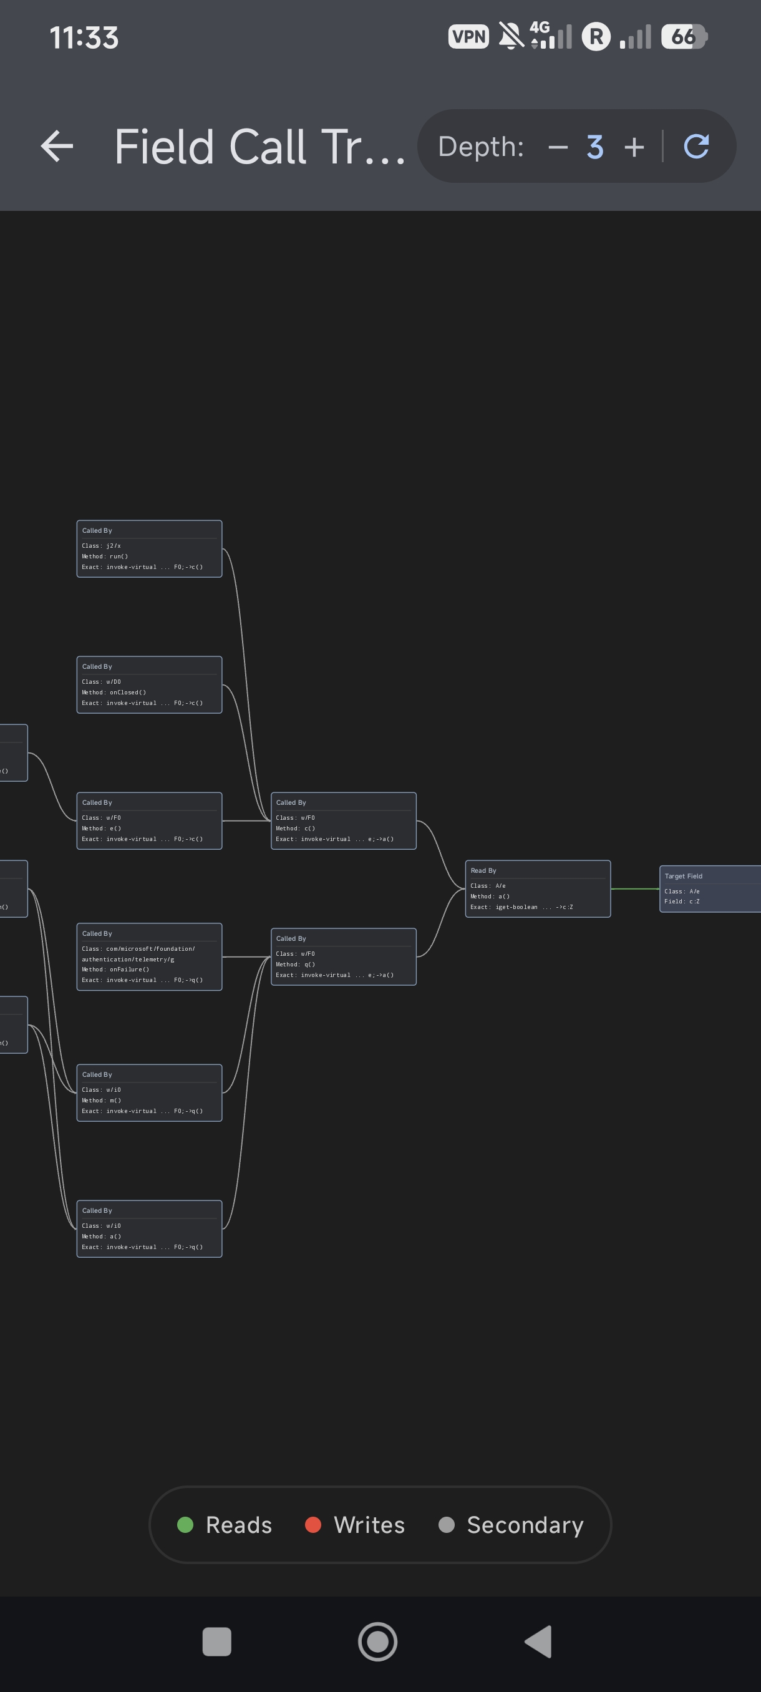Increase depth with plus button
This screenshot has width=761, height=1692.
634,147
